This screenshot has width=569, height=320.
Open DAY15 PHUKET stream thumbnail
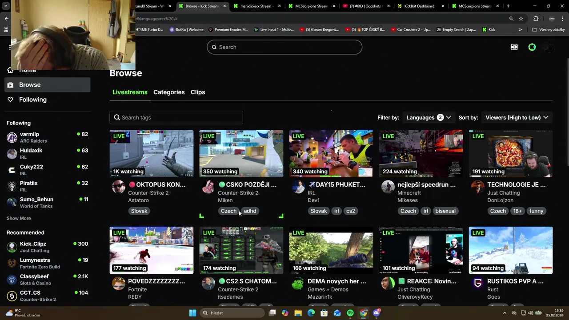pos(331,153)
